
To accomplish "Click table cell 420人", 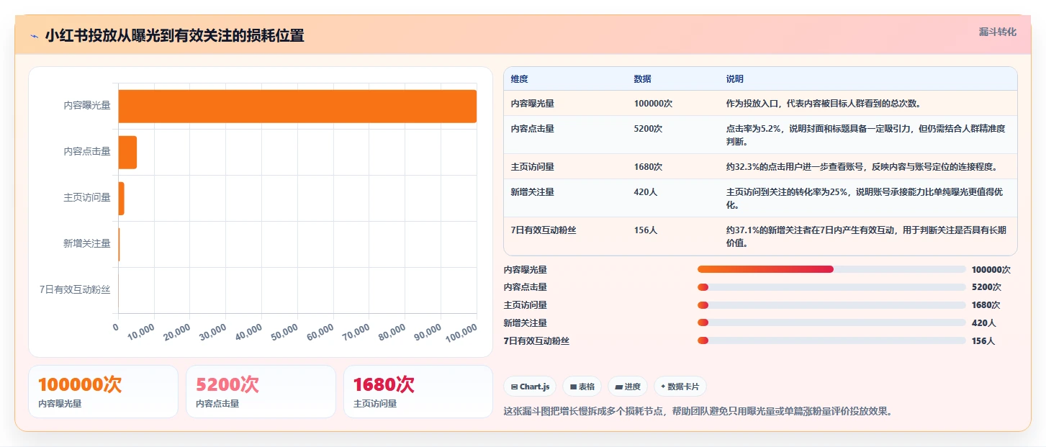I will (x=646, y=192).
